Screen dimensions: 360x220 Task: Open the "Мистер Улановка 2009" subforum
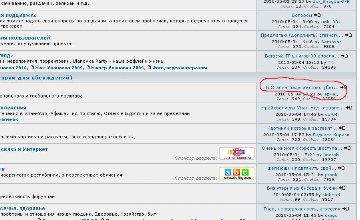pos(117,68)
